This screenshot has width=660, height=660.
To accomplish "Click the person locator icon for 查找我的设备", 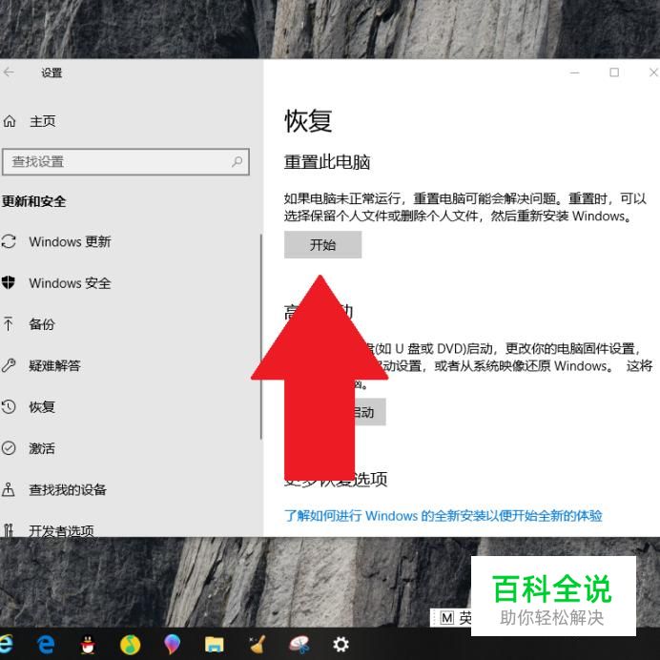I will 9,489.
